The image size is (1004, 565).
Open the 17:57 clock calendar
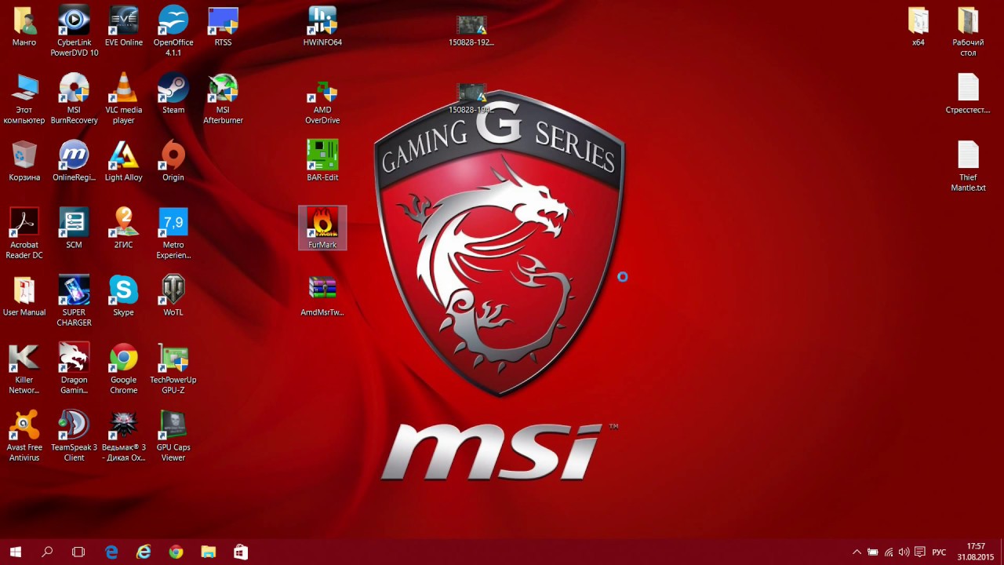[x=976, y=552]
